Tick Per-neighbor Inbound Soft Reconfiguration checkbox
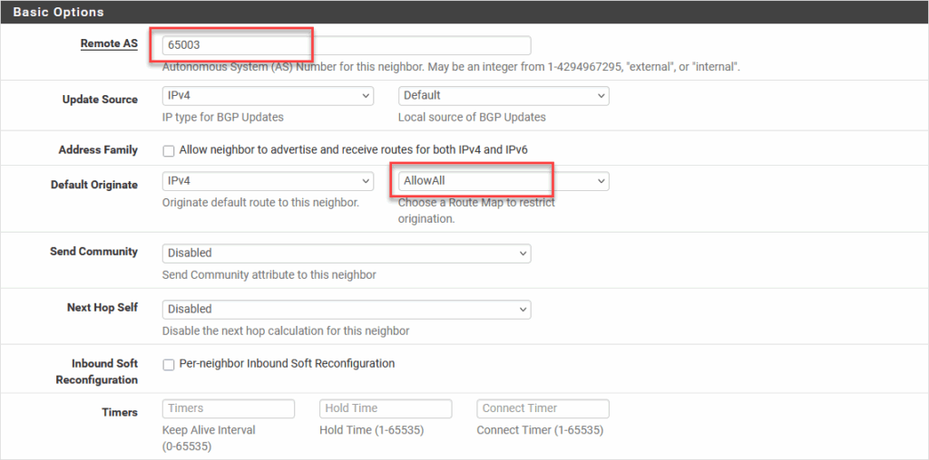This screenshot has height=460, width=929. click(x=169, y=364)
